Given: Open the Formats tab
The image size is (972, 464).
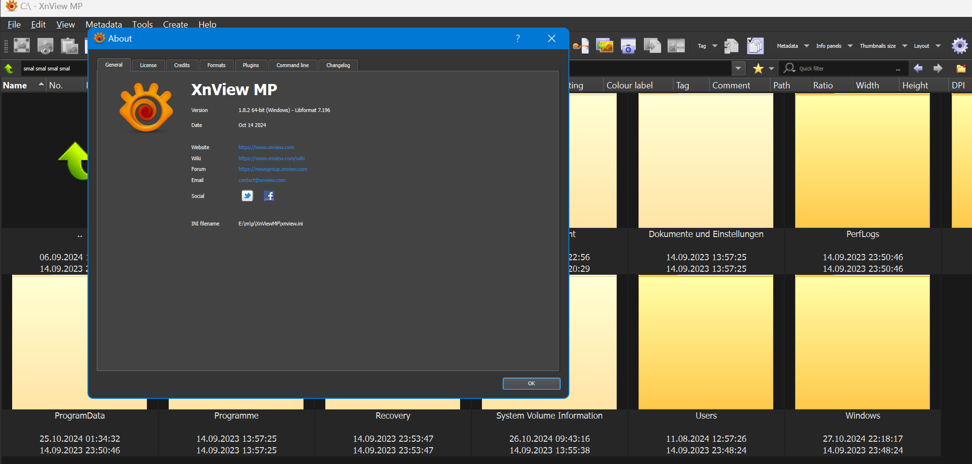Looking at the screenshot, I should tap(217, 65).
